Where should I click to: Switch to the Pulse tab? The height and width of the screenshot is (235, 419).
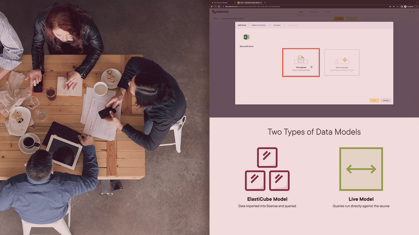click(327, 12)
